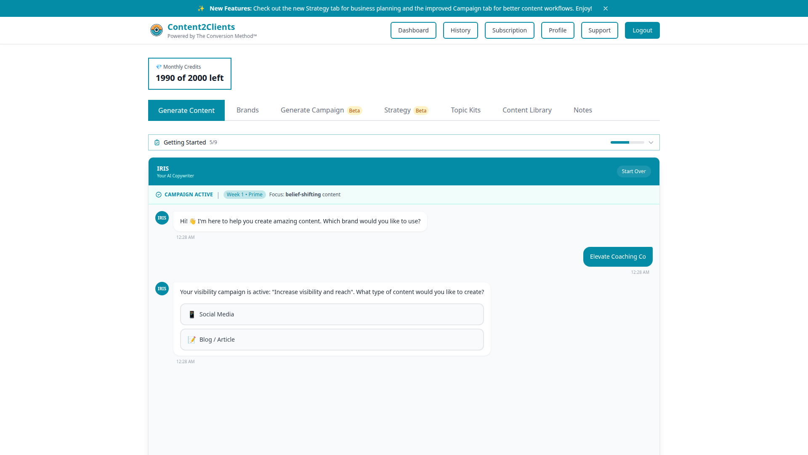Open the Subscription page

(509, 30)
